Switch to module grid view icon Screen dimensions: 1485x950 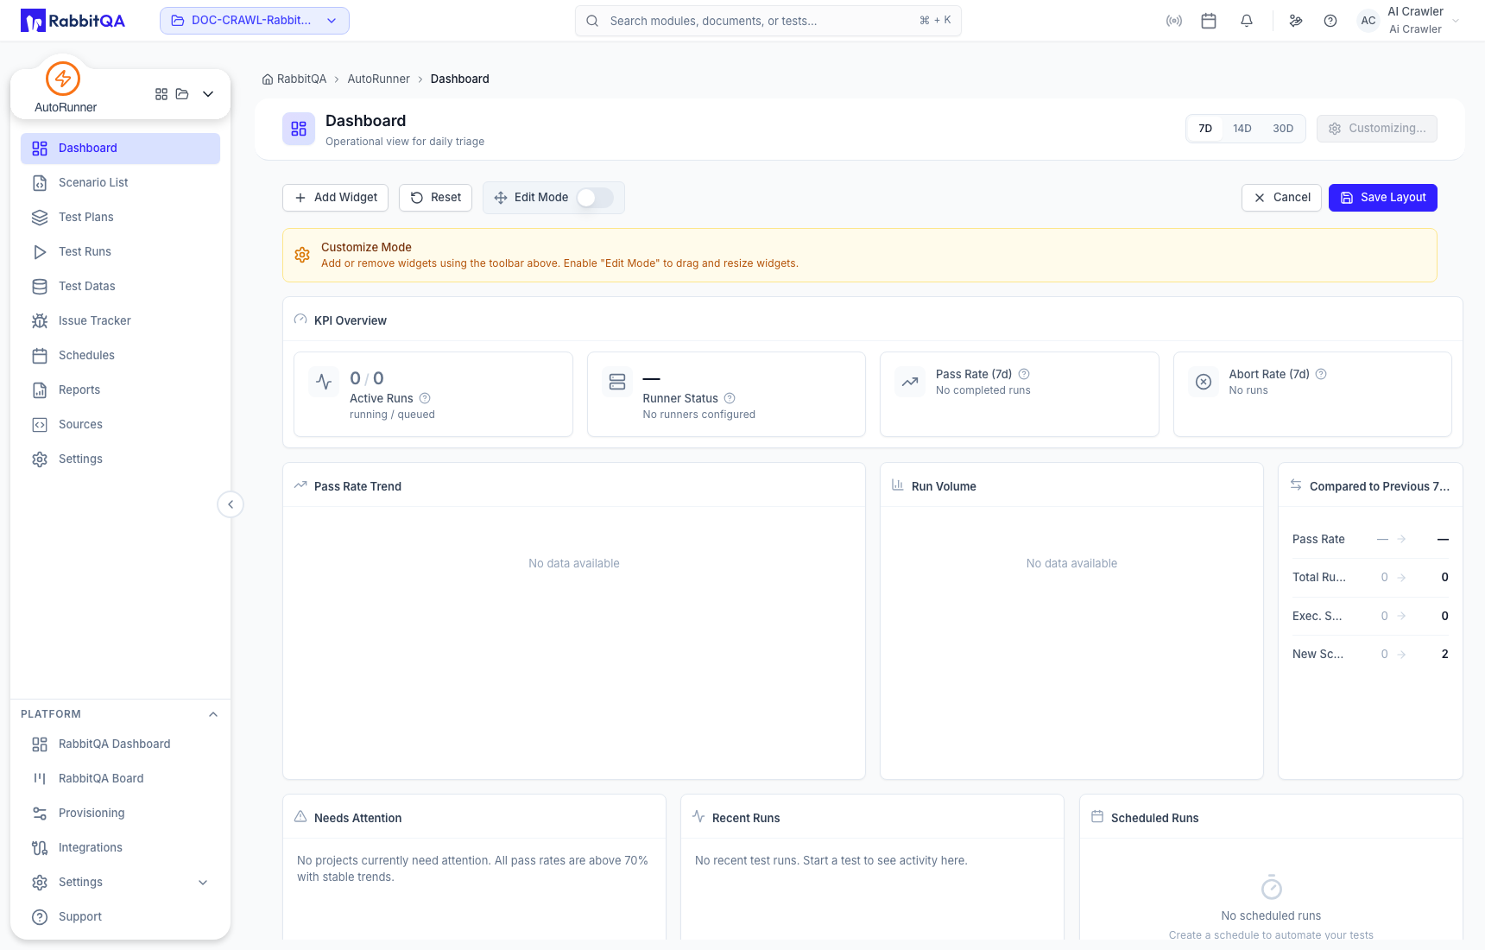coord(161,94)
